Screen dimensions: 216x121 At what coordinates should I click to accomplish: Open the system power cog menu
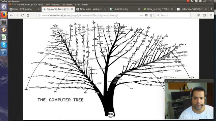coord(215,1)
